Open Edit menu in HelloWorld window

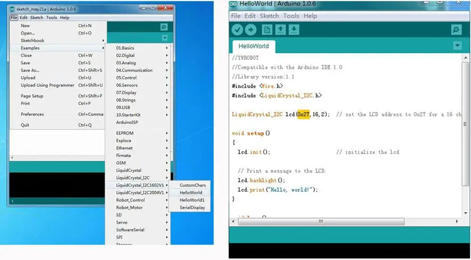250,16
